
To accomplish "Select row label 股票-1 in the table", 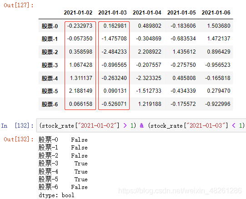I will 50,39.
